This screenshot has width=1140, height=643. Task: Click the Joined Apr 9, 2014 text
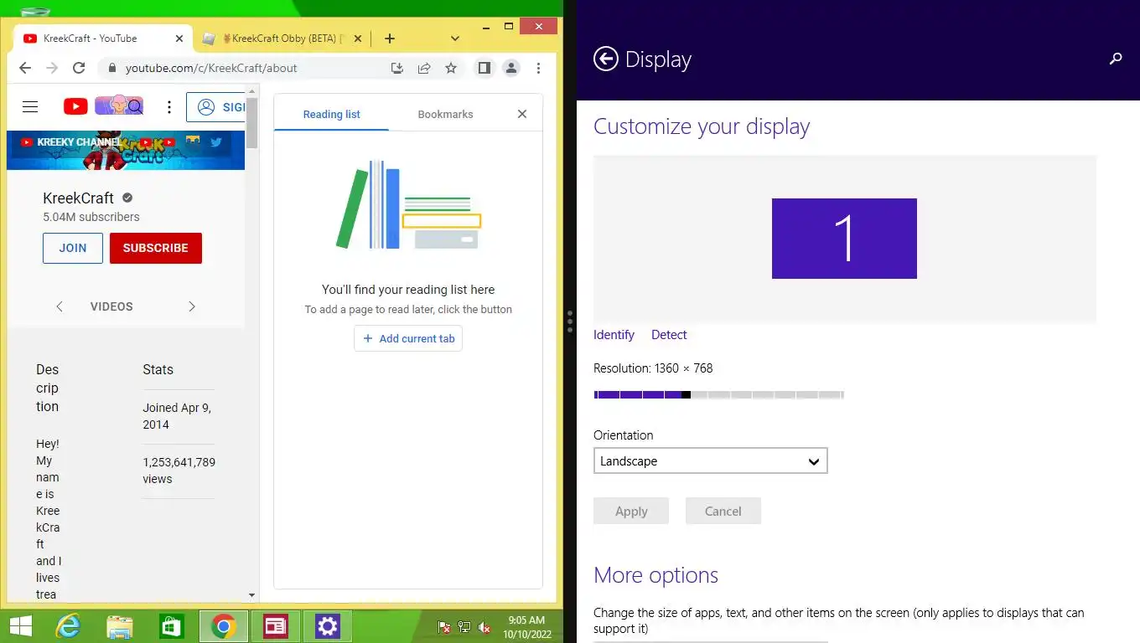click(x=177, y=416)
